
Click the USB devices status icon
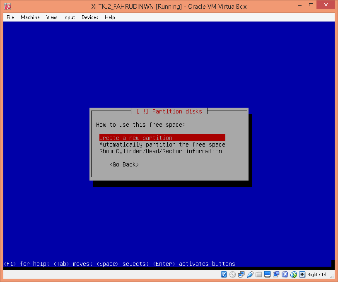[250, 274]
